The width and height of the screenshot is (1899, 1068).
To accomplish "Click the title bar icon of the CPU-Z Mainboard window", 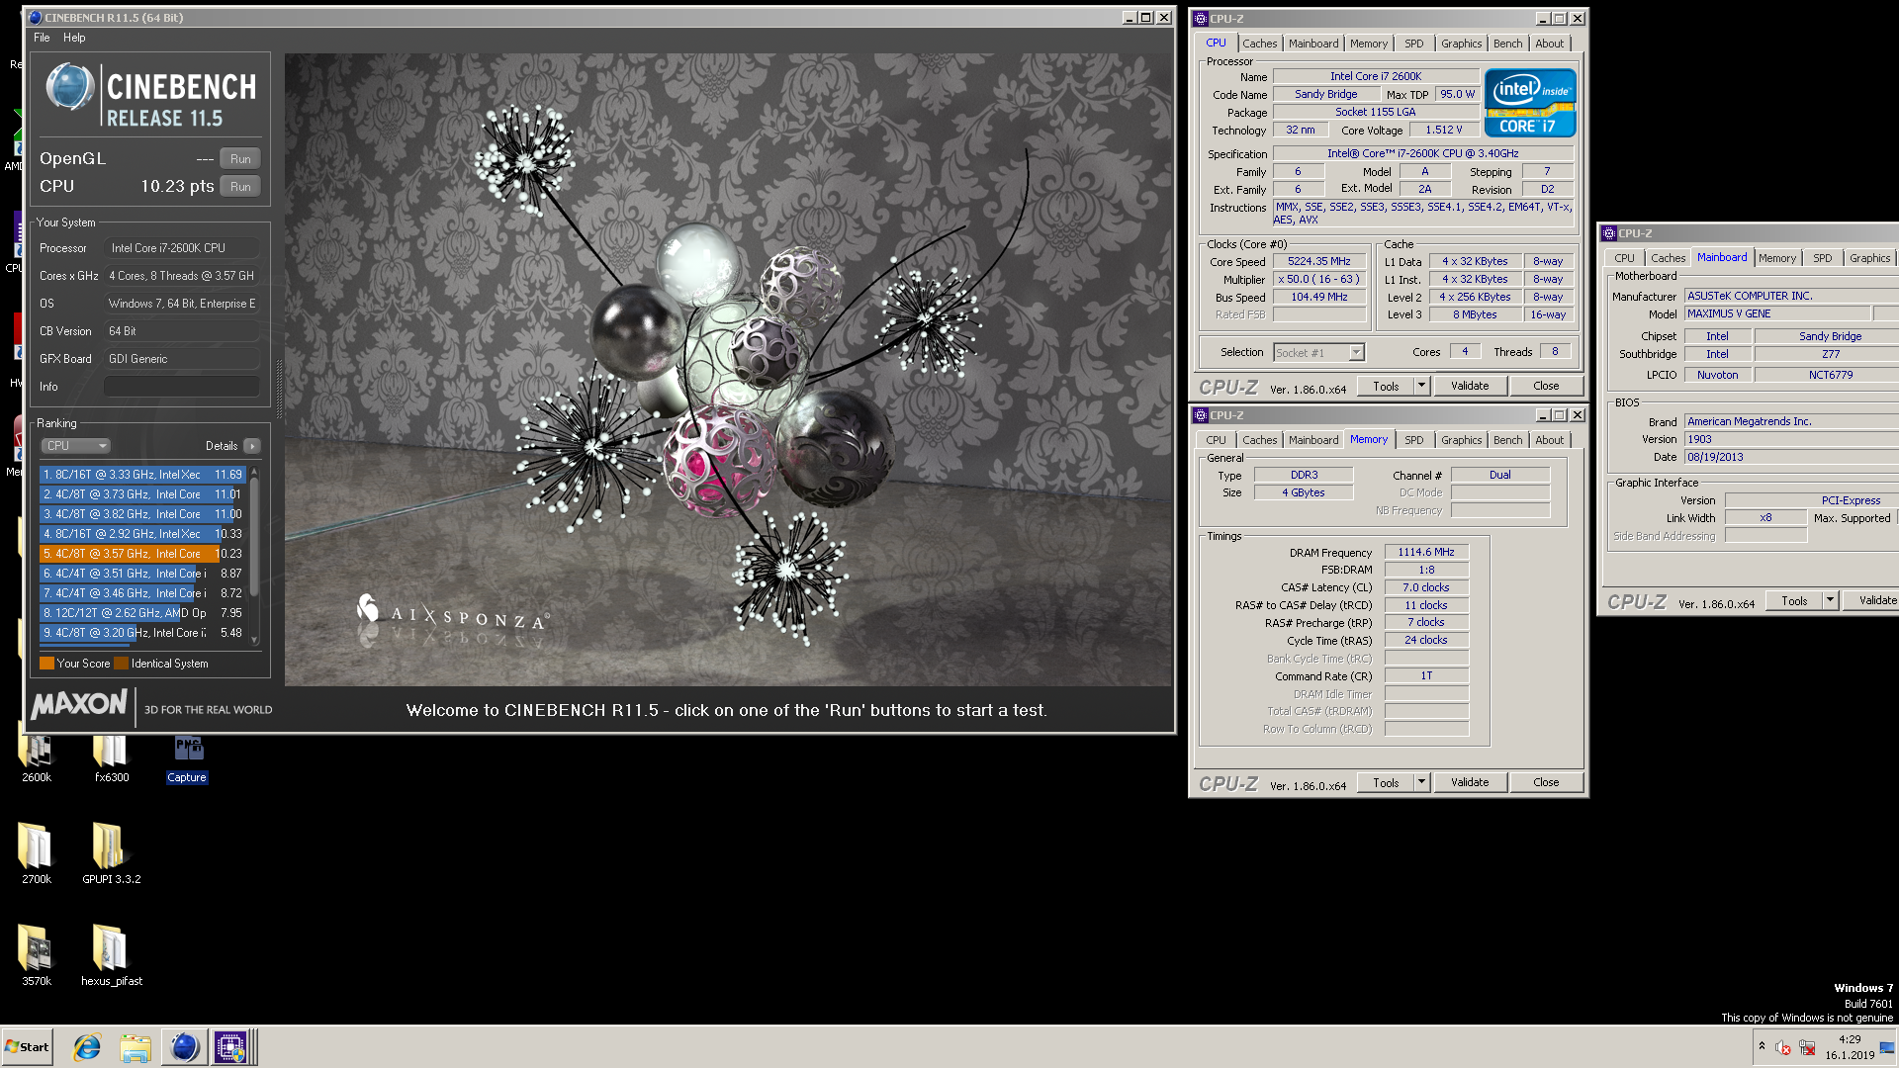I will click(1609, 233).
